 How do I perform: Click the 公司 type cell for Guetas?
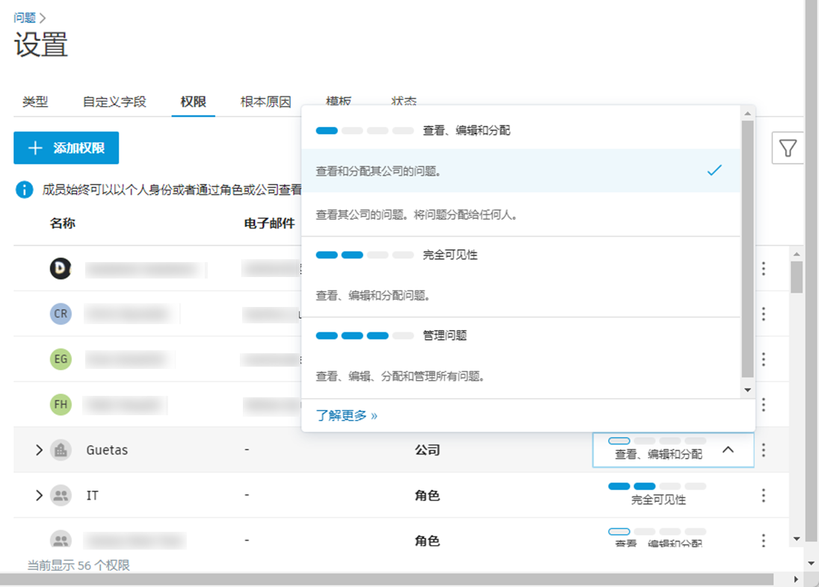[x=427, y=450]
